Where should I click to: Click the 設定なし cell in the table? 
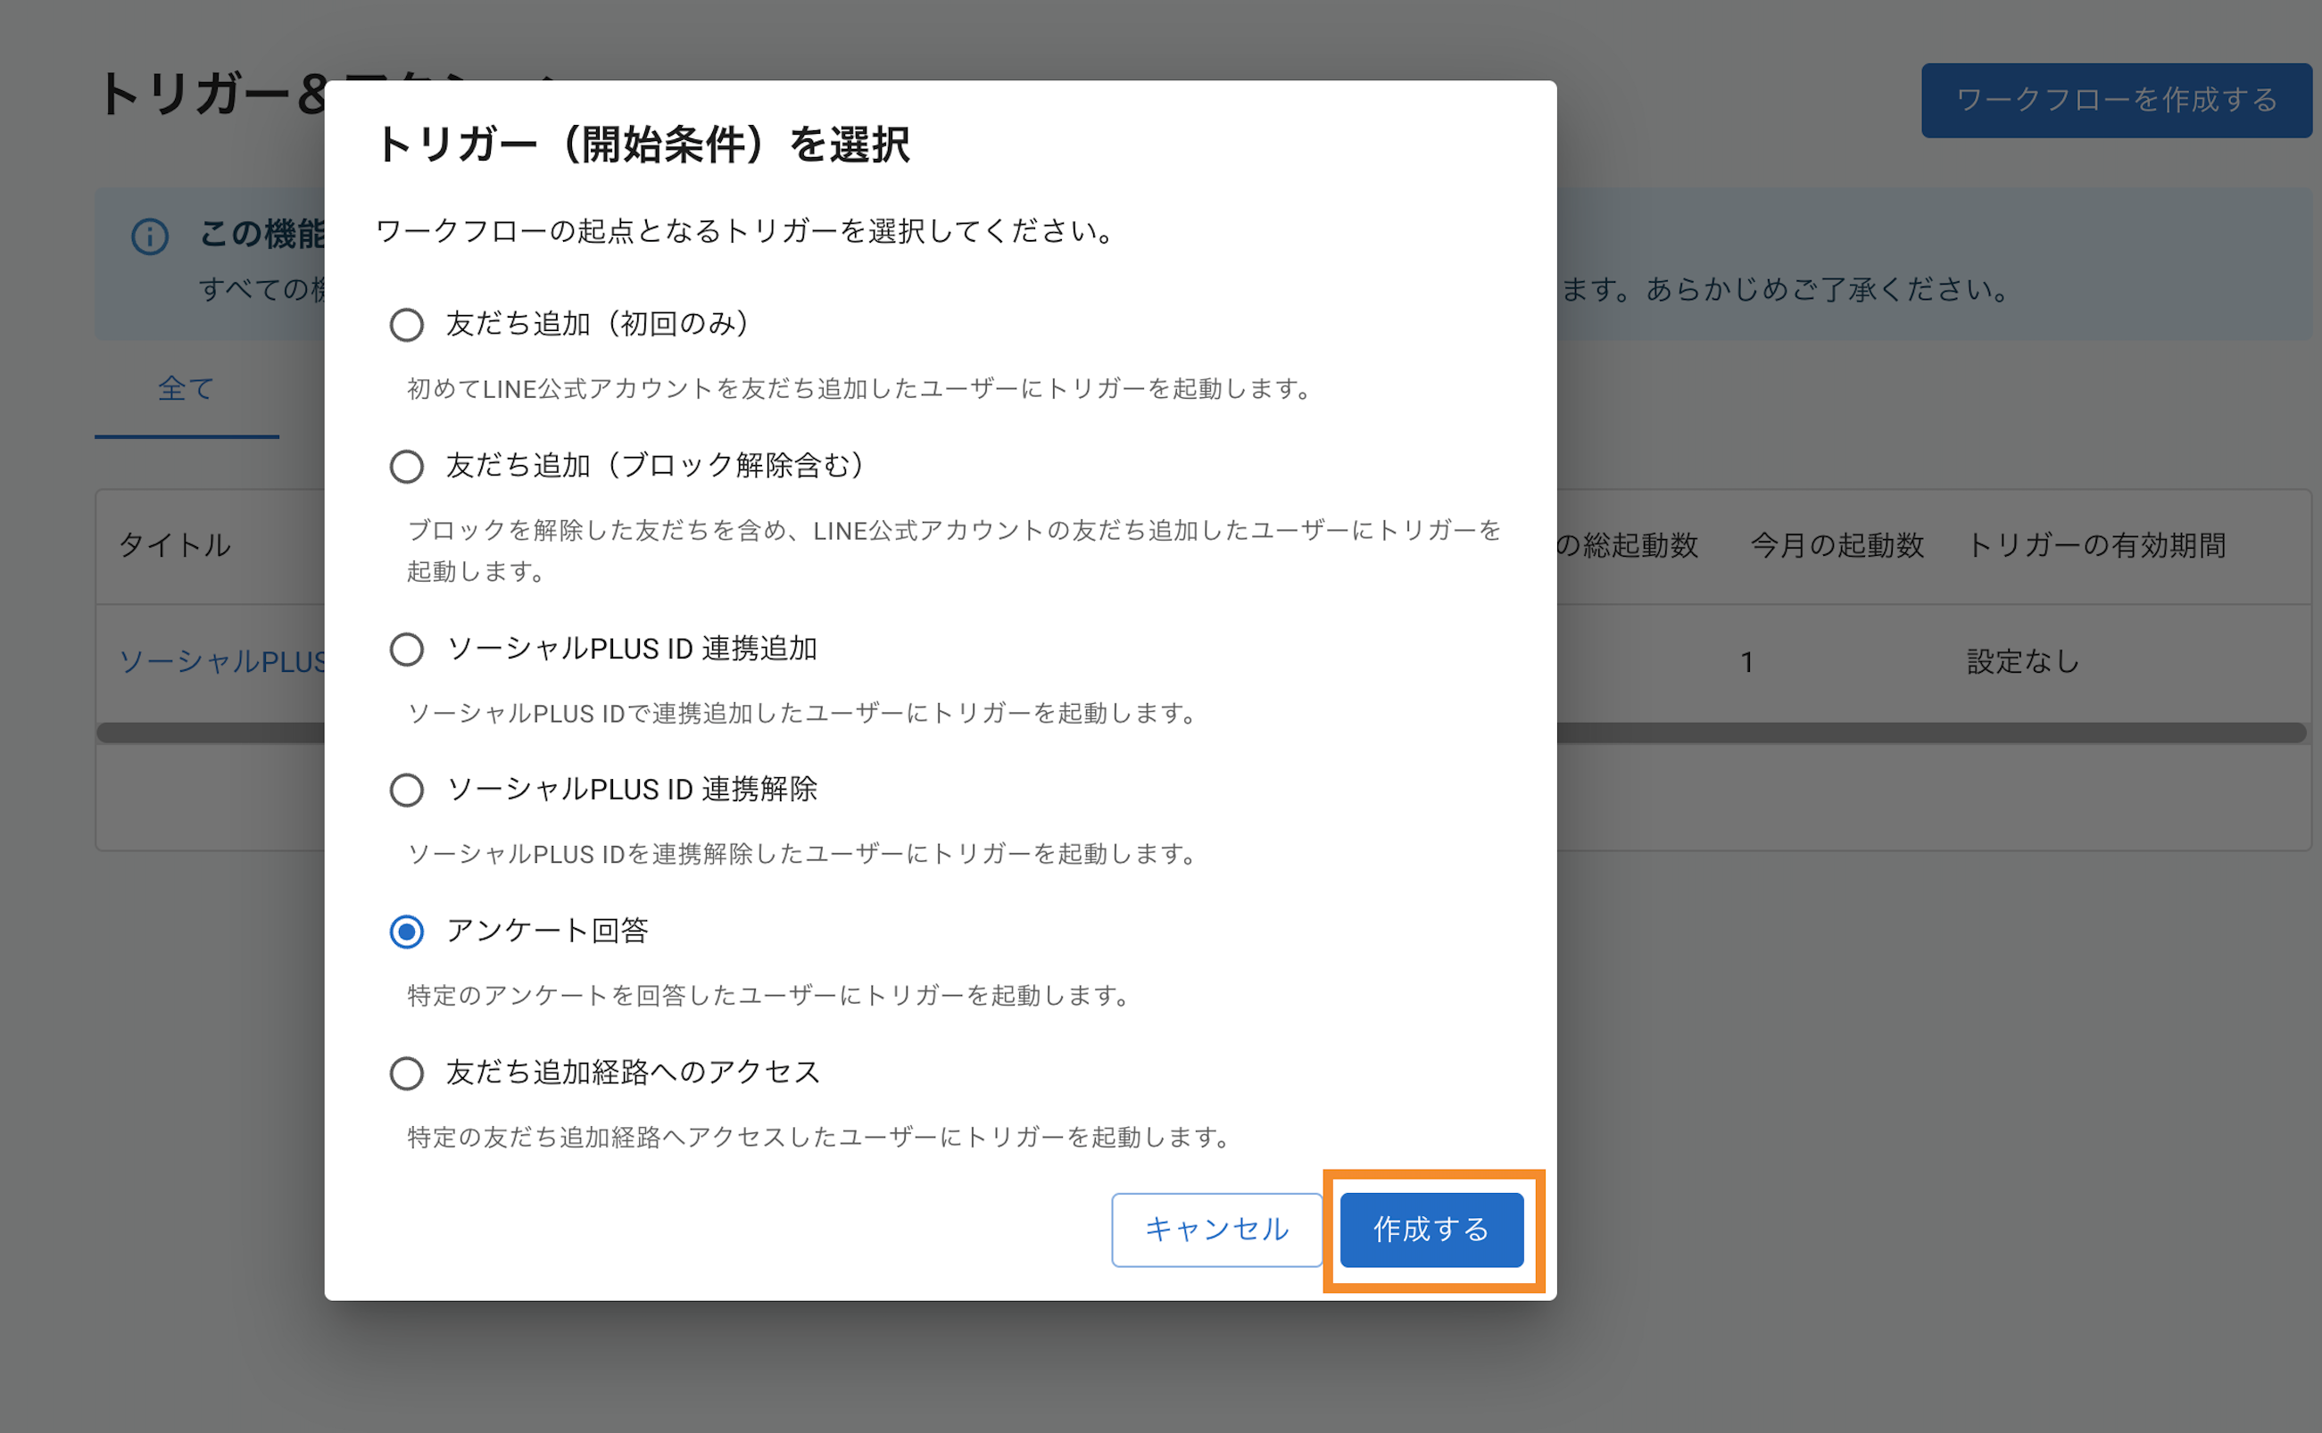point(2023,661)
